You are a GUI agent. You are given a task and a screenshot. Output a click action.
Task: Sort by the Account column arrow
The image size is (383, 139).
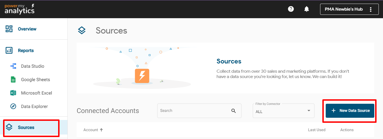point(101,130)
